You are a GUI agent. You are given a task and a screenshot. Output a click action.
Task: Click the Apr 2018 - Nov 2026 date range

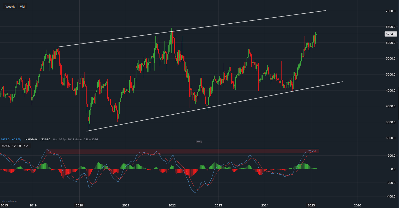tap(75, 140)
